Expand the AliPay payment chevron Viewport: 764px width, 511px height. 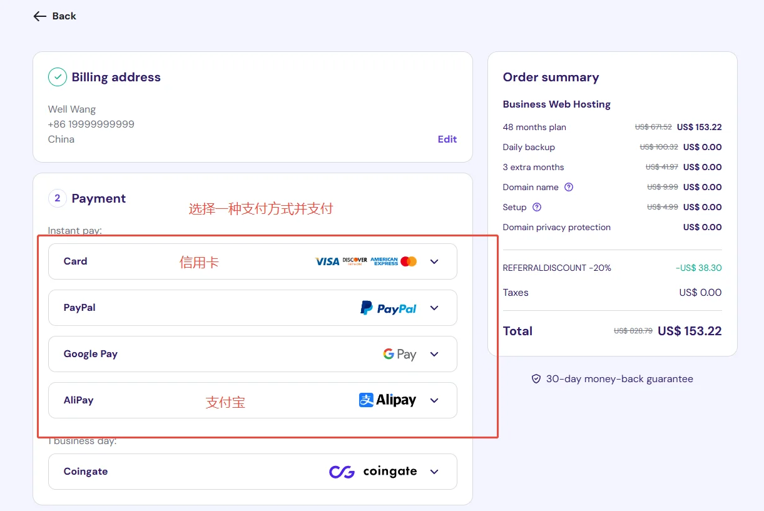coord(435,400)
